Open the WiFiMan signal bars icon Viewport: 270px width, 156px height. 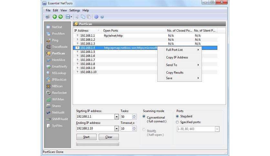[x=48, y=99]
